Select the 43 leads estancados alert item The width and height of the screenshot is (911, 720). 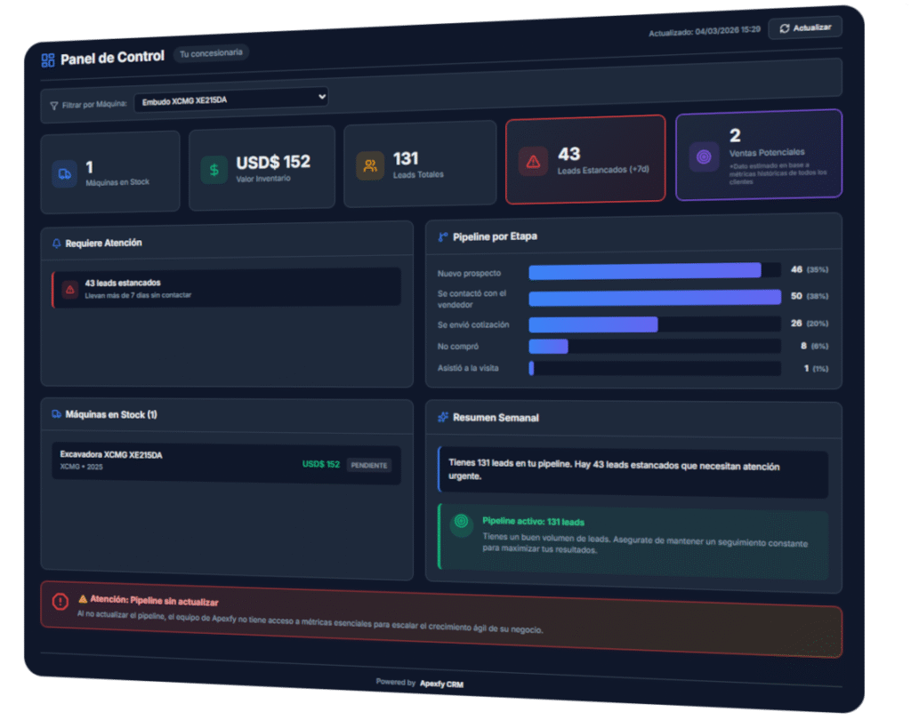226,288
